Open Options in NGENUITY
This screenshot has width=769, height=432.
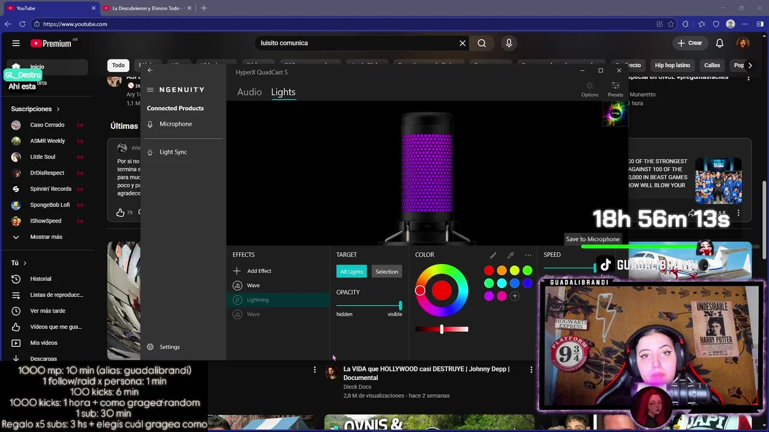tap(590, 89)
